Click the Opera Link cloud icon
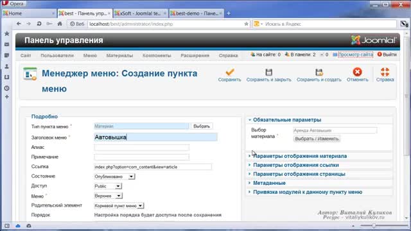This screenshot has width=411, height=231. click(18, 226)
